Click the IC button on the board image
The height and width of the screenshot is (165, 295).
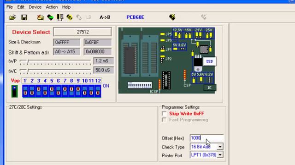[210, 88]
